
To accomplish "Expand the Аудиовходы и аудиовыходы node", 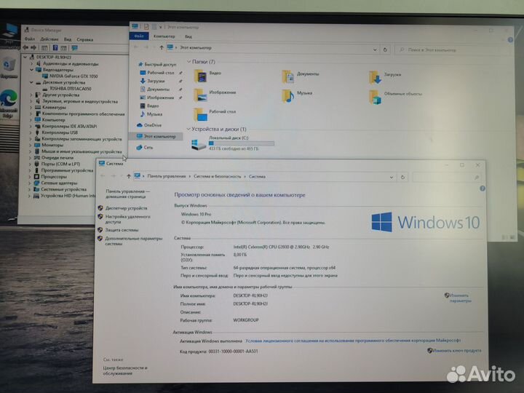I will point(32,63).
